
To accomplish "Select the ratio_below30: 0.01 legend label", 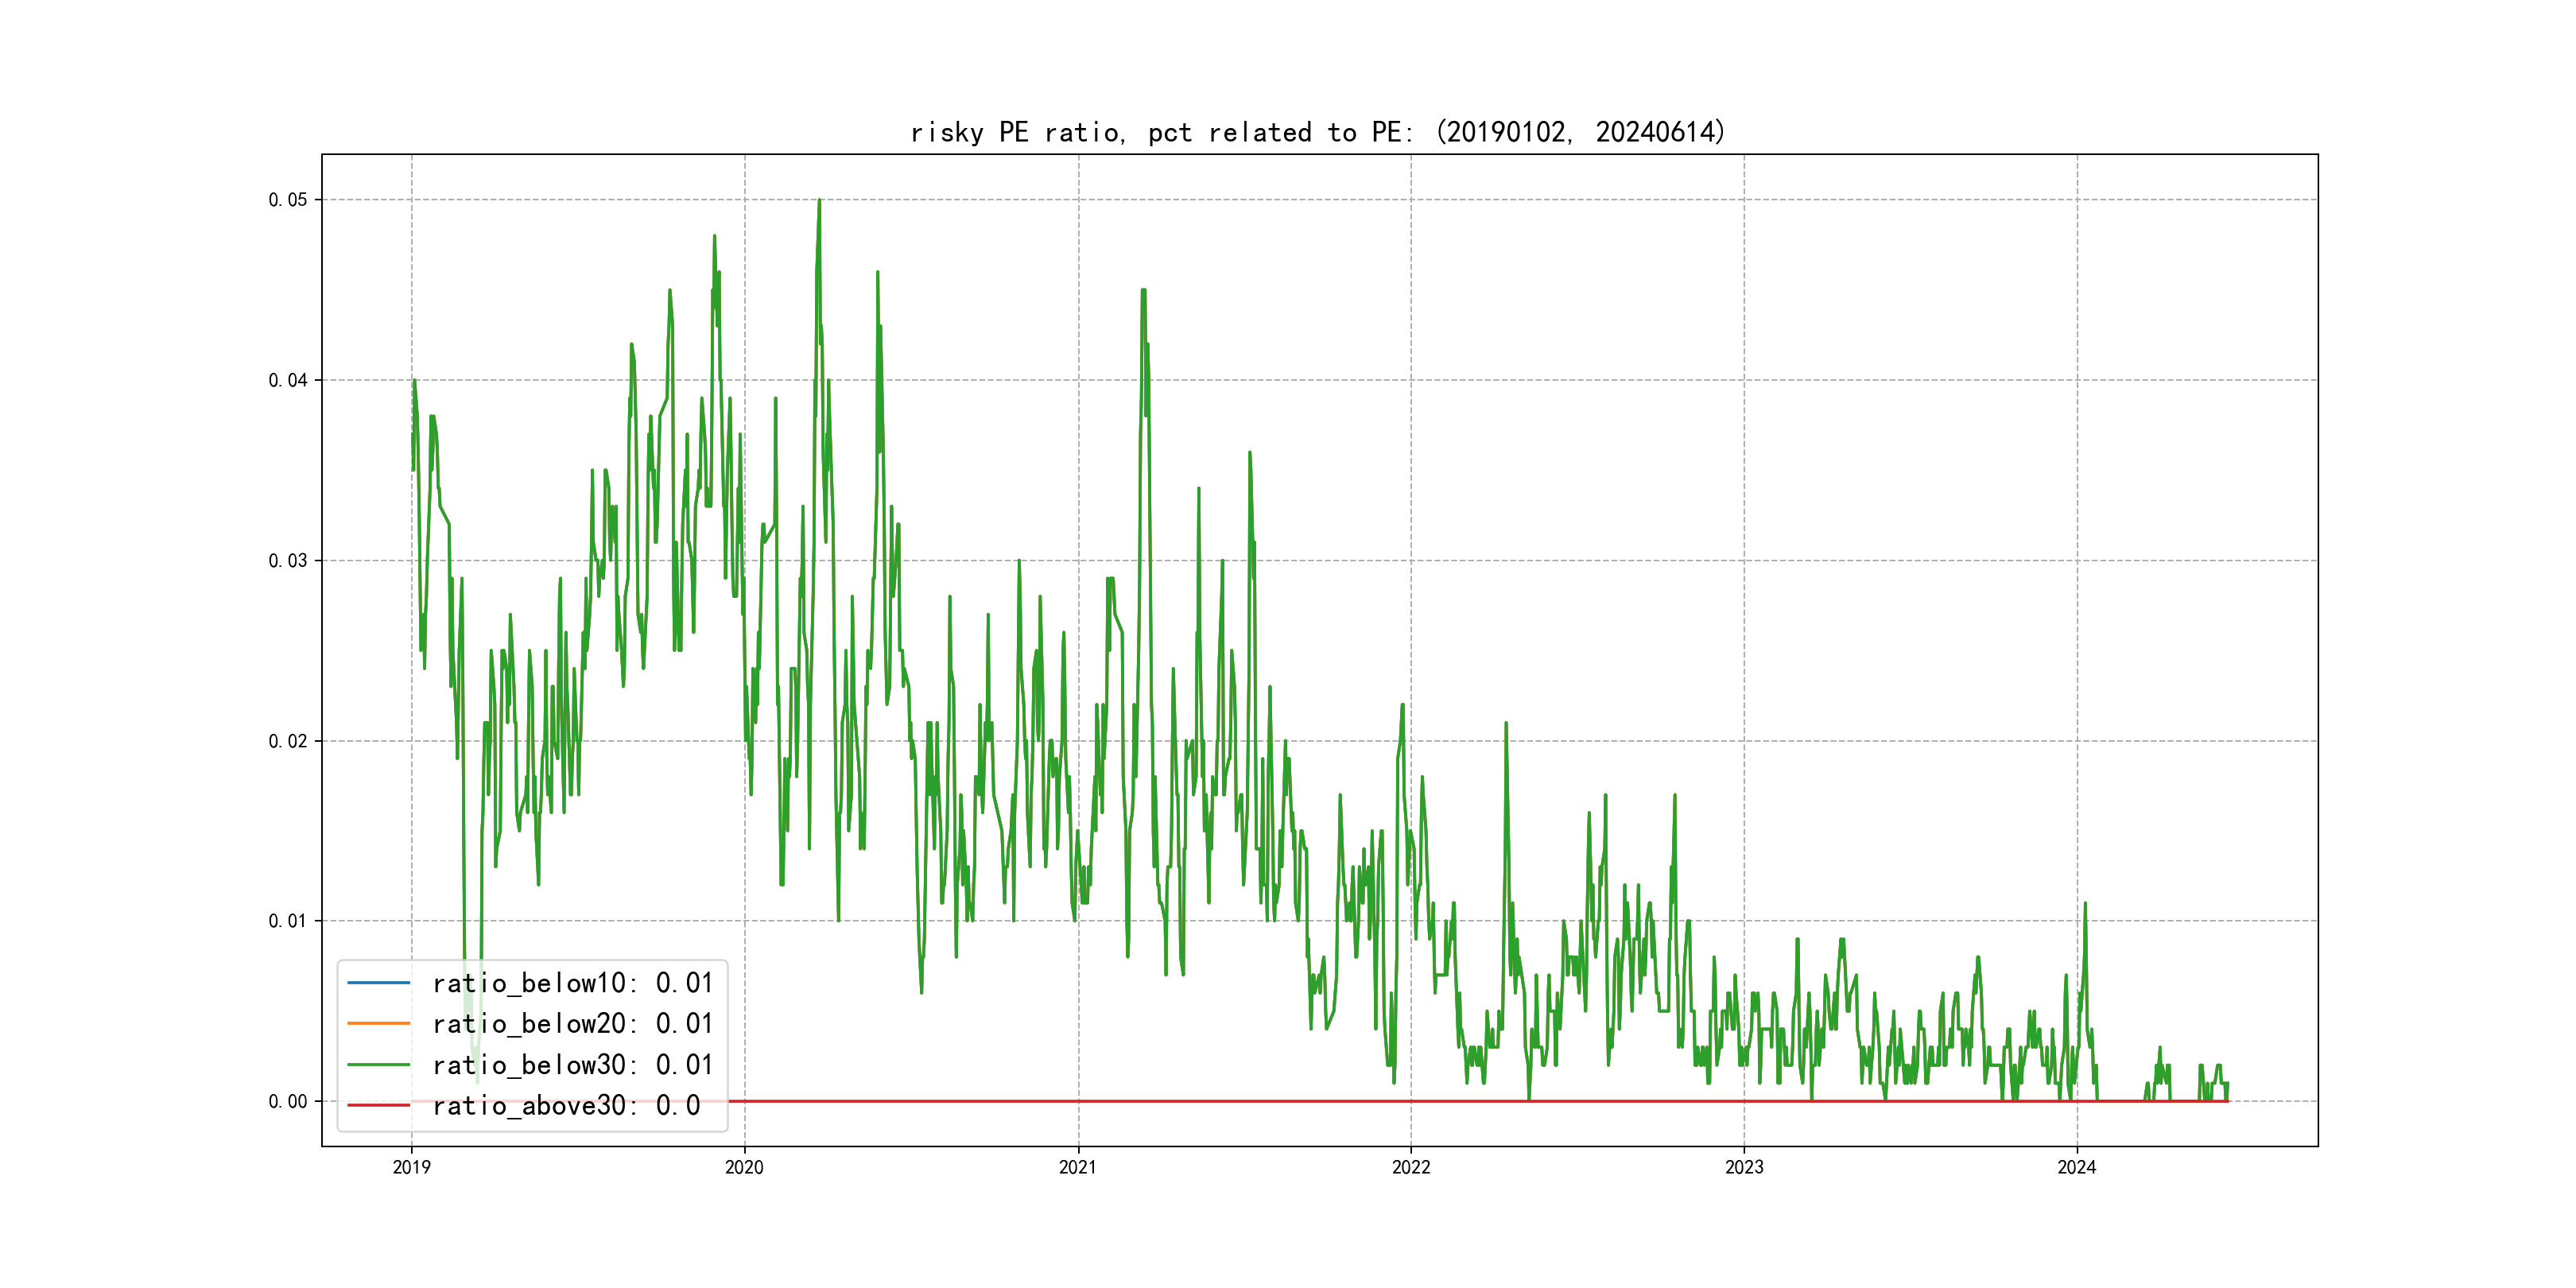I will [x=572, y=1065].
